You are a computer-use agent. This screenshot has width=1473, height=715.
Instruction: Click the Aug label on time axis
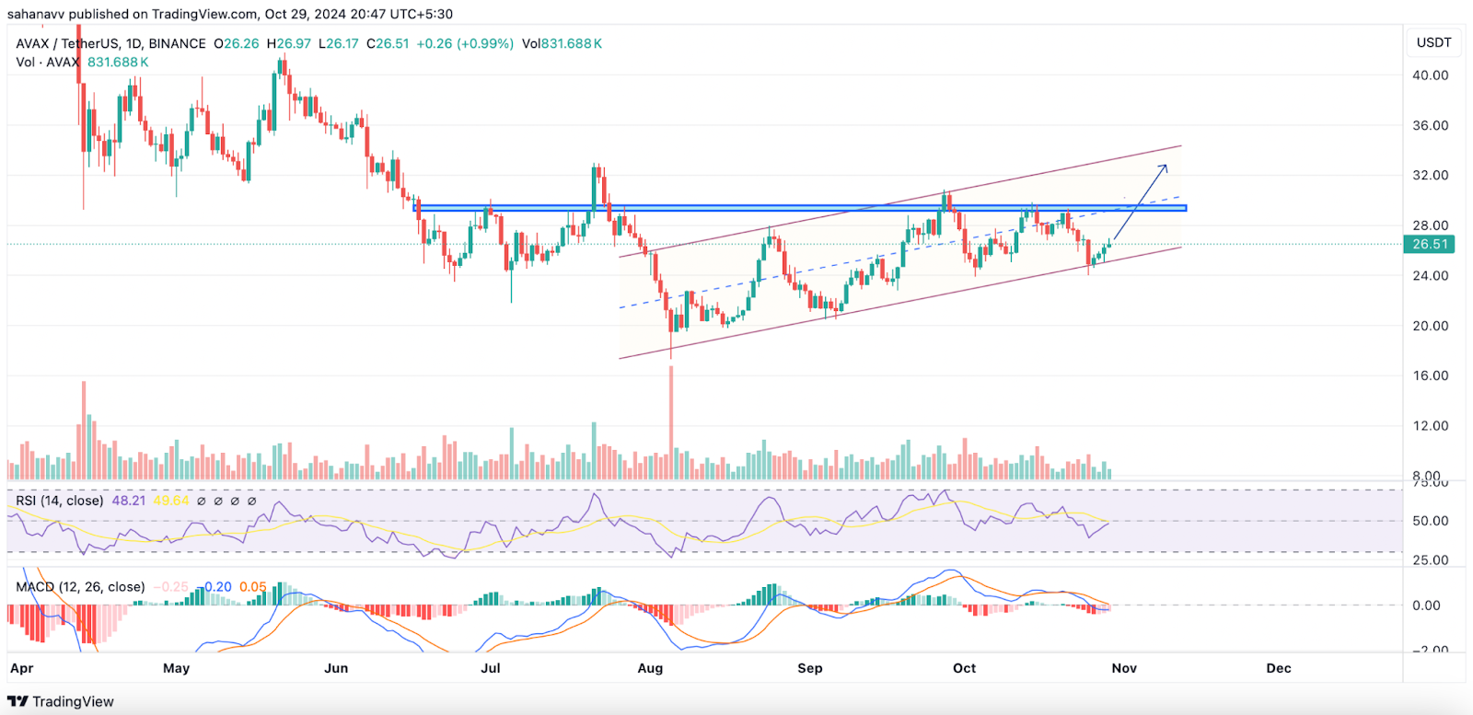pyautogui.click(x=650, y=668)
